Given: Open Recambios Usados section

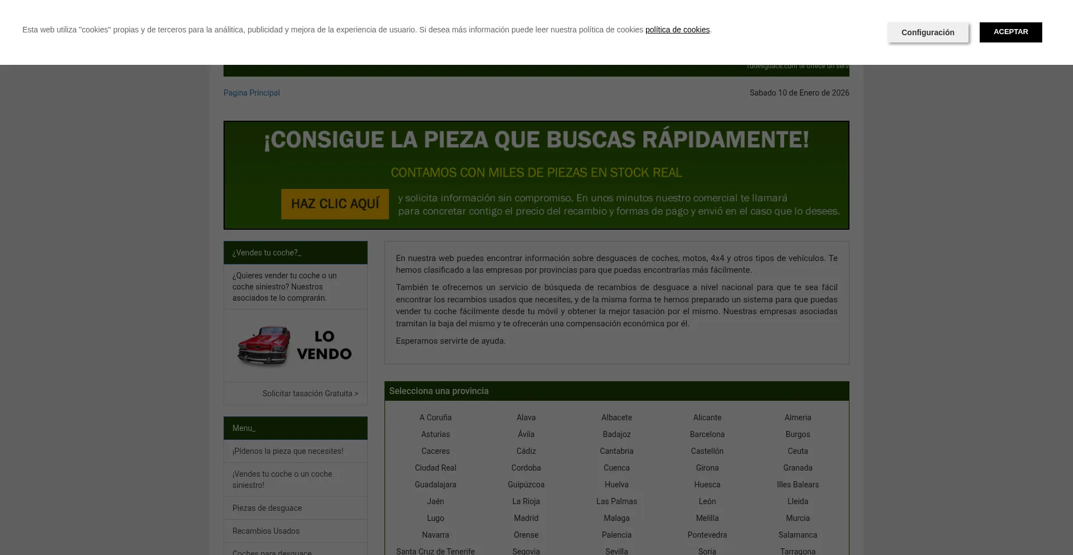Looking at the screenshot, I should [266, 531].
